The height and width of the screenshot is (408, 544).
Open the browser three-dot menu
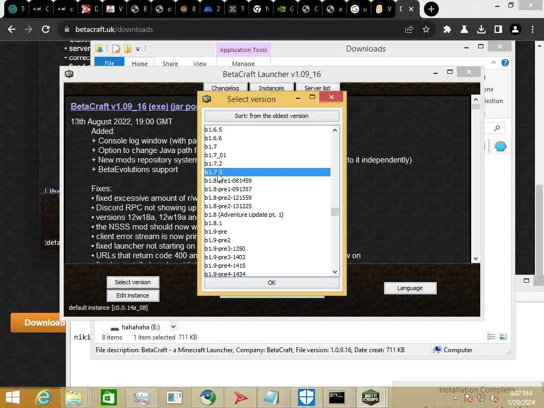coord(532,30)
